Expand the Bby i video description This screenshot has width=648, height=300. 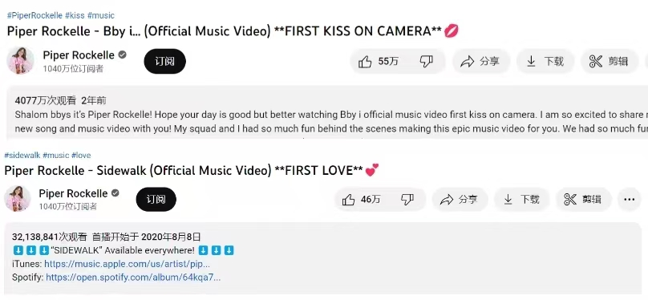(327, 111)
